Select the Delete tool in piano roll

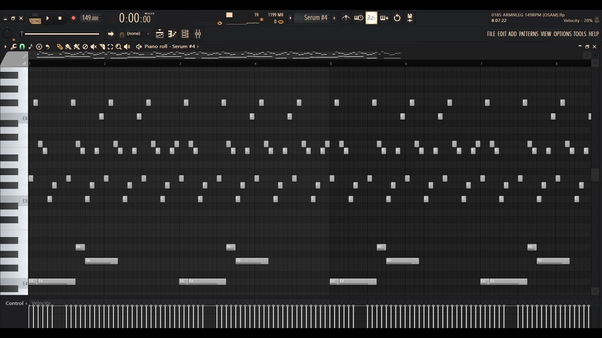coord(85,46)
